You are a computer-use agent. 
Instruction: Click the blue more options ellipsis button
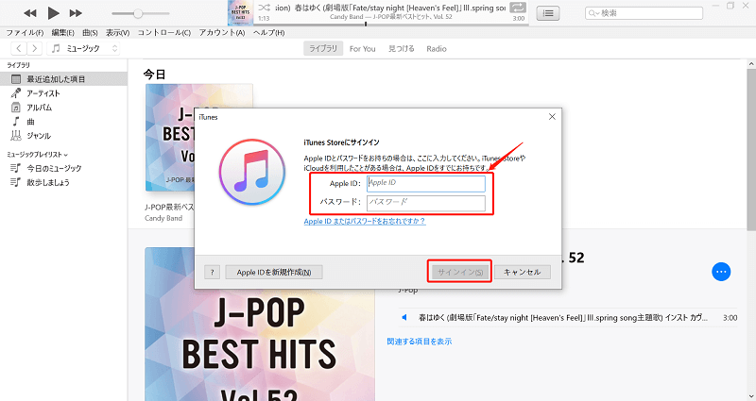click(x=721, y=272)
